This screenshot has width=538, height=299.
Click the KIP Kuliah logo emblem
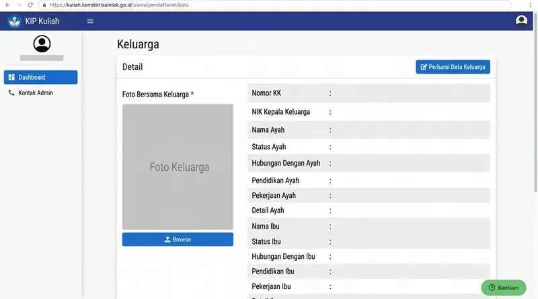[x=14, y=21]
